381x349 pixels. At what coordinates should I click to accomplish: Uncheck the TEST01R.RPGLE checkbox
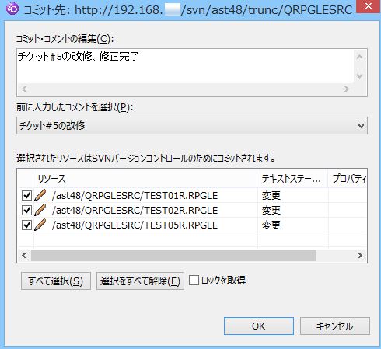[x=26, y=195]
